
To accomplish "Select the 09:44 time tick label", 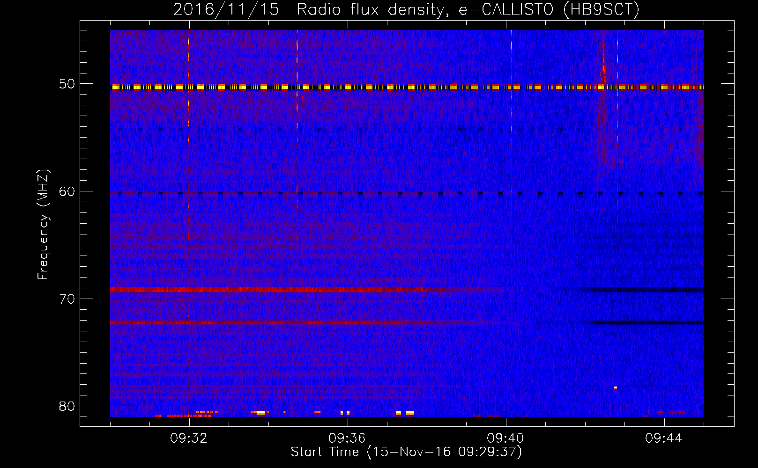I will click(x=664, y=439).
